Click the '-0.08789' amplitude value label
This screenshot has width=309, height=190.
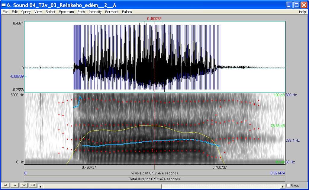[x=17, y=76]
